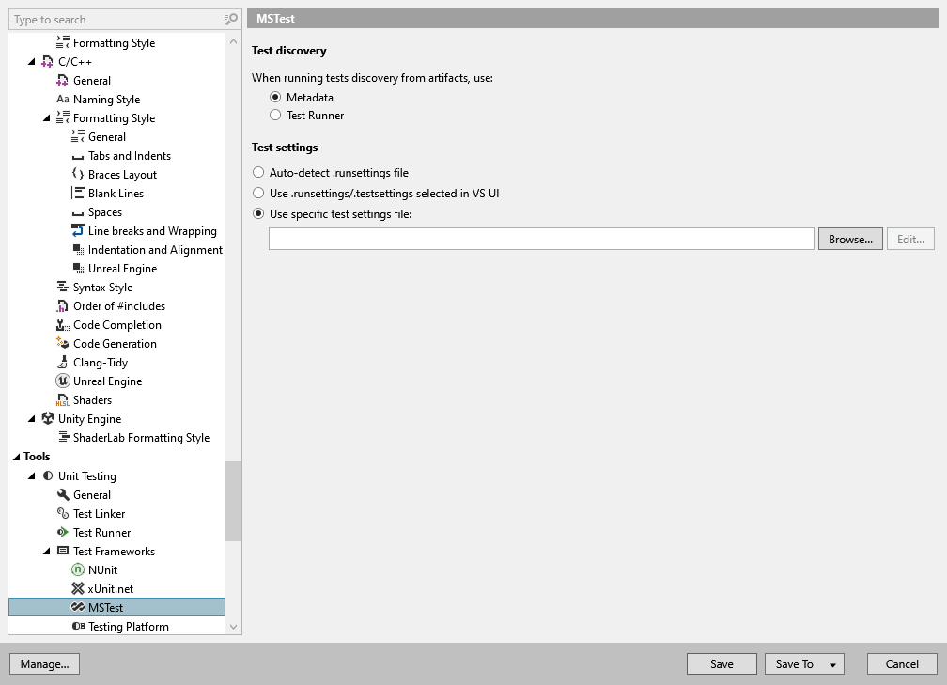Select the NUnit framework icon

click(x=77, y=569)
